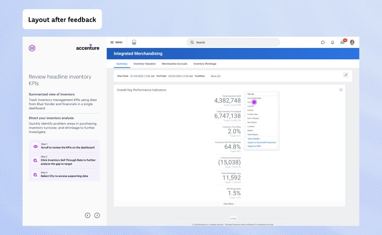Screen dimensions: 382x235
Task: Click Total Inventory Sold value 4,382,748
Action: [227, 101]
